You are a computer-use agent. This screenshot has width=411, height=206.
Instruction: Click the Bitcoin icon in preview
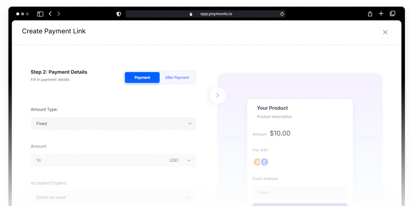click(257, 162)
